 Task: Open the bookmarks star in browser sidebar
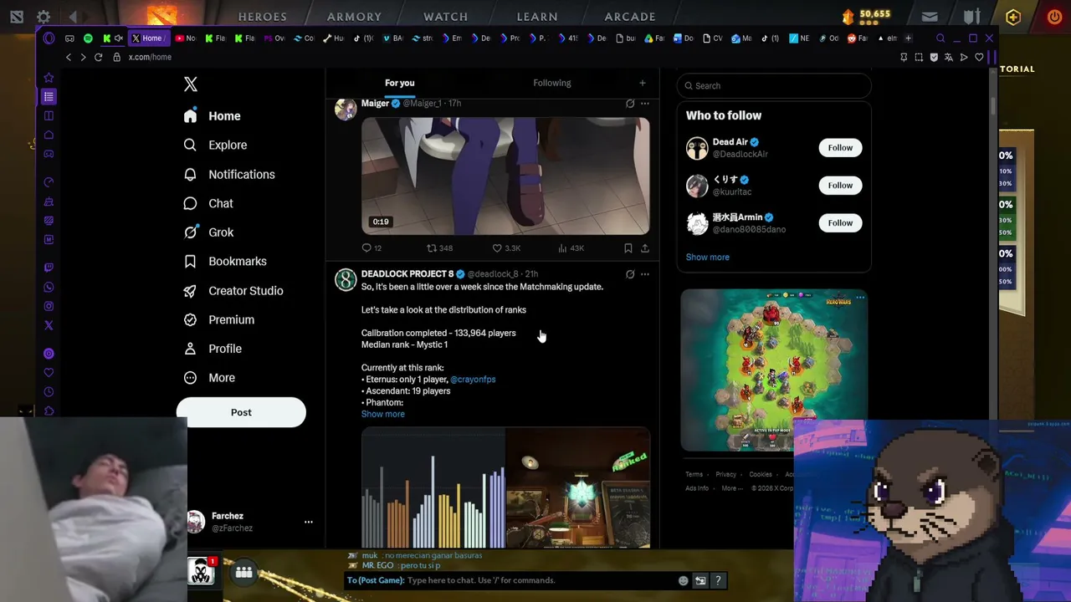tap(49, 77)
